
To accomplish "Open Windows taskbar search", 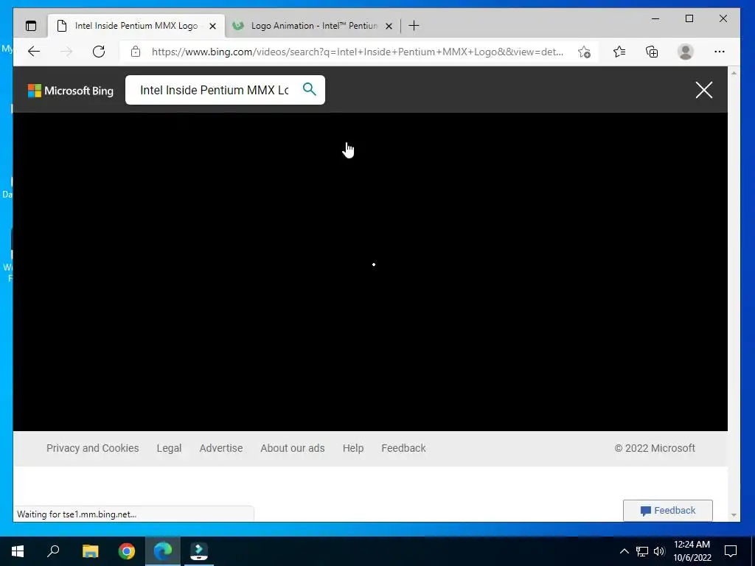I will tap(53, 551).
